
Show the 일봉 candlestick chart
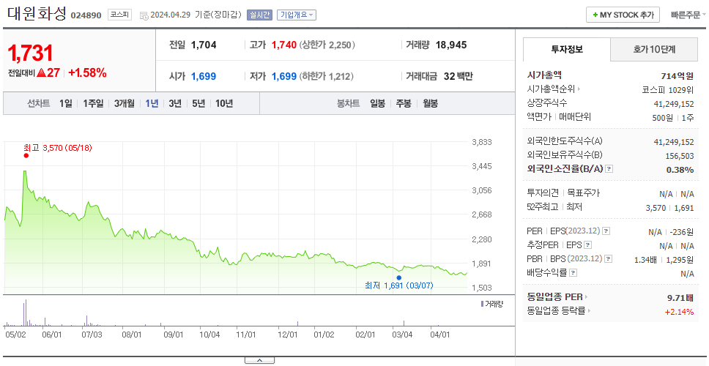coord(377,103)
